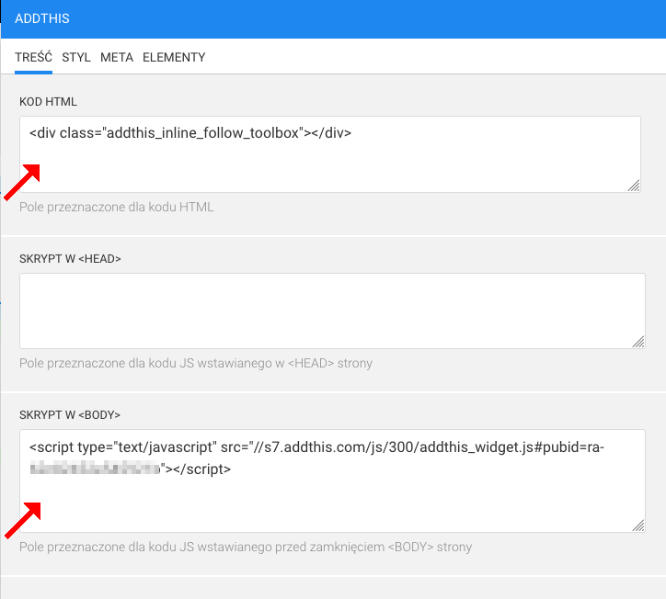The width and height of the screenshot is (666, 599).
Task: Switch to the TREŚĆ tab
Action: pos(33,57)
